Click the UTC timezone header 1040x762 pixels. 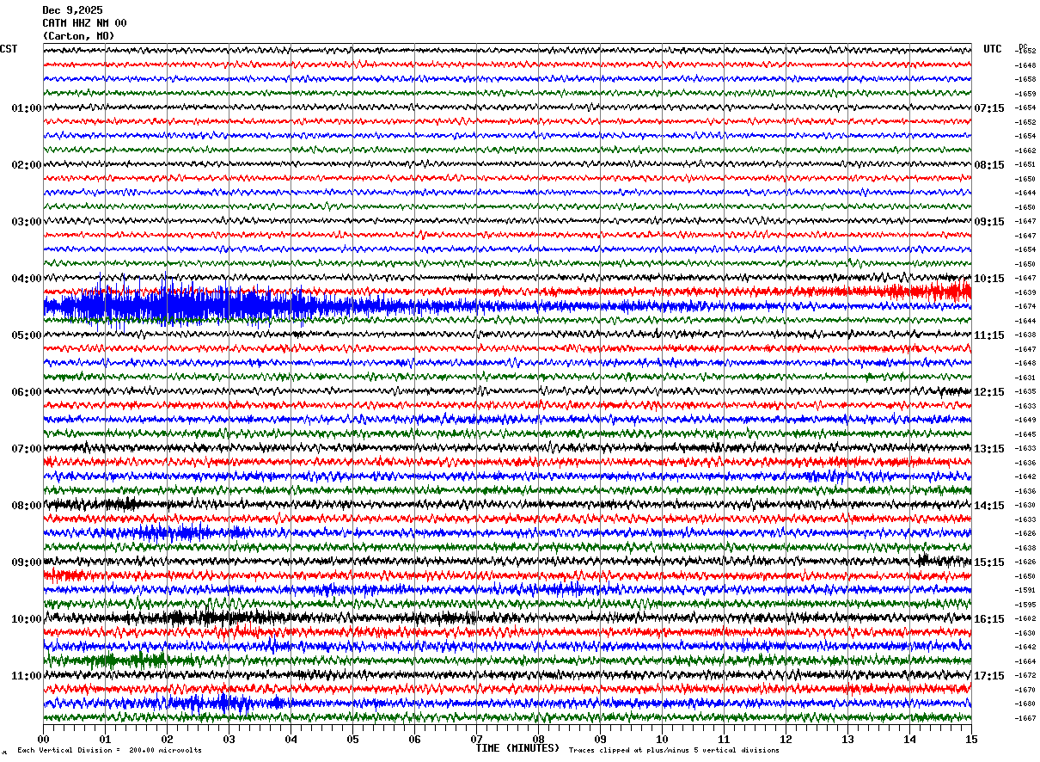tap(993, 49)
